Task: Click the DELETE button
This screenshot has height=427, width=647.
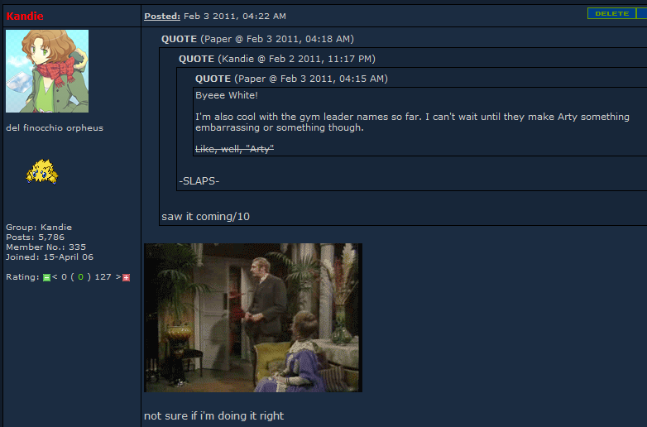Action: (x=611, y=13)
